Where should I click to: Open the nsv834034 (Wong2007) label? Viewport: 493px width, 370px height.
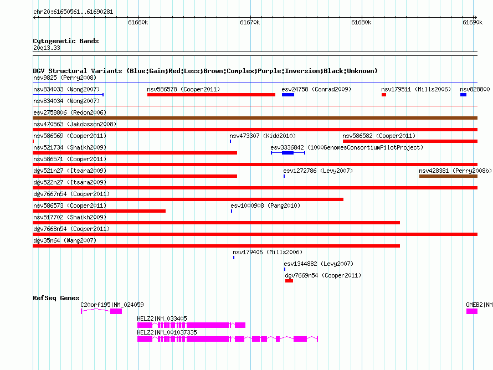(x=66, y=101)
